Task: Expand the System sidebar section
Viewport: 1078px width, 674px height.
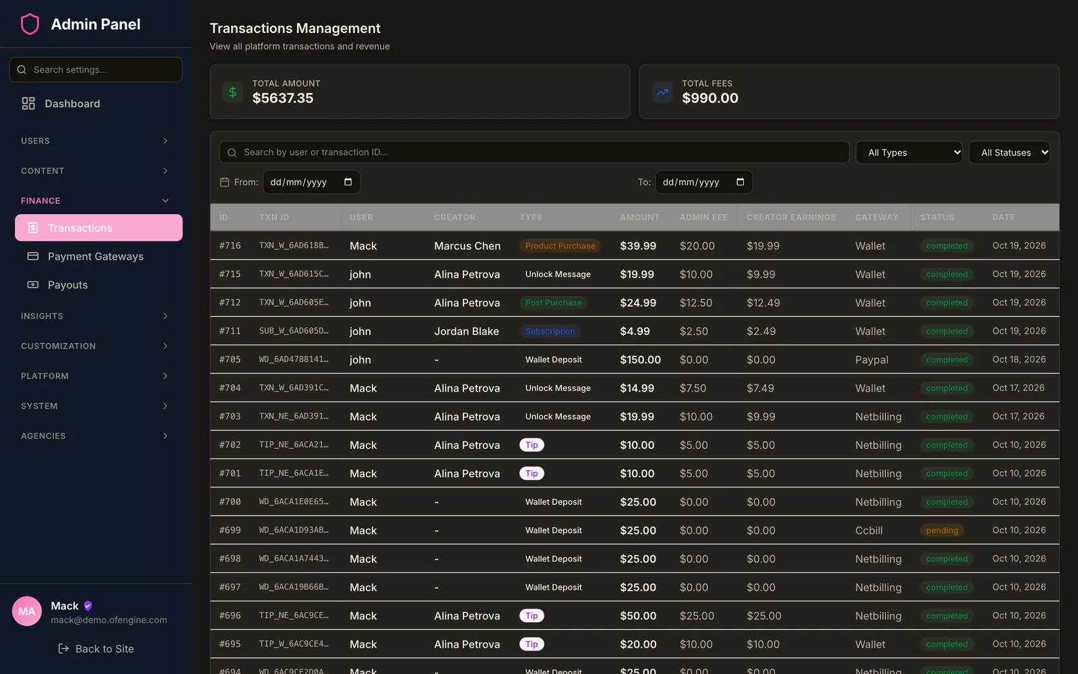Action: coord(96,406)
